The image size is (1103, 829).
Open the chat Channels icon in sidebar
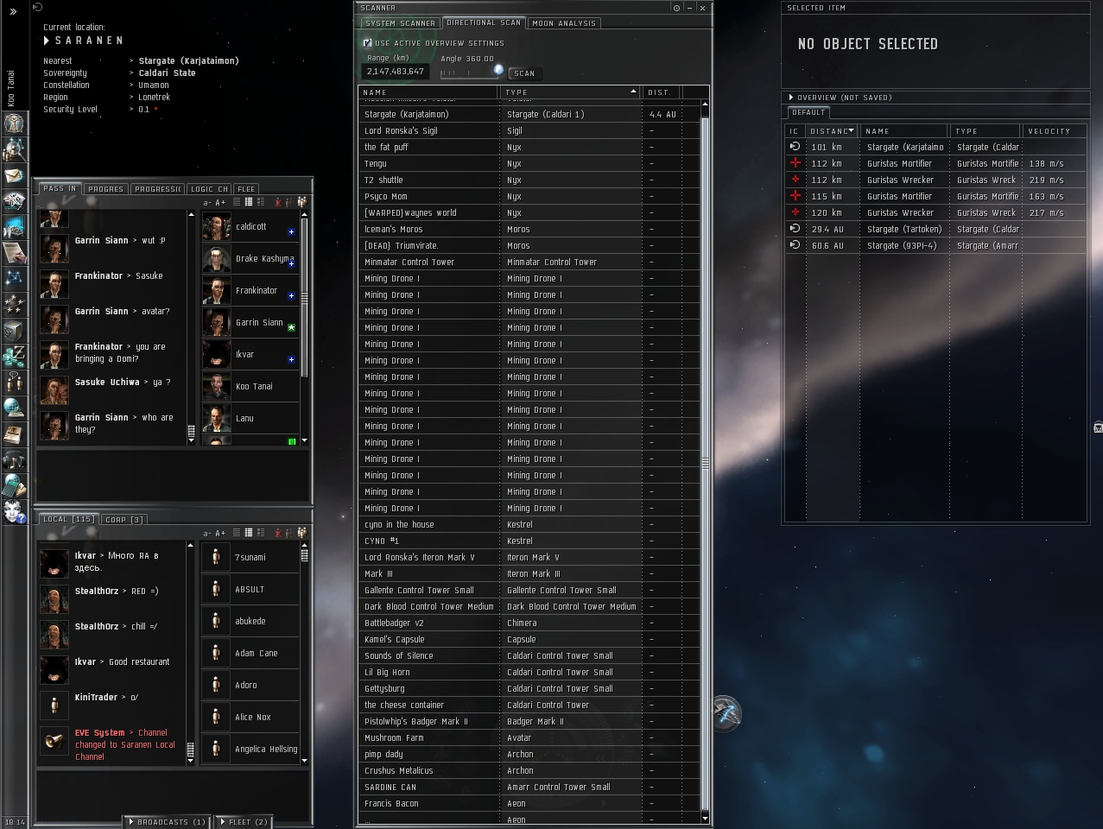[x=14, y=382]
